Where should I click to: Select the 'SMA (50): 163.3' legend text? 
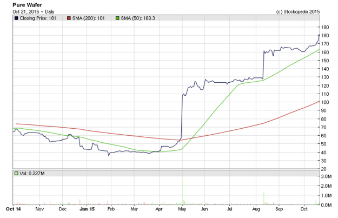[138, 18]
